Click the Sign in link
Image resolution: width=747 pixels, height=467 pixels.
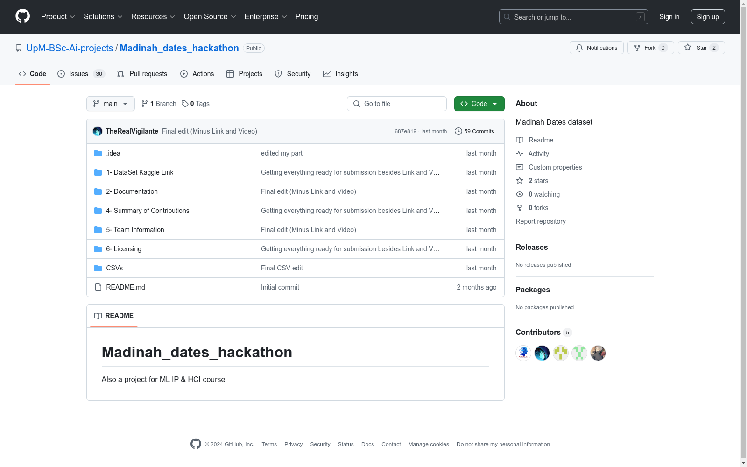pos(669,17)
